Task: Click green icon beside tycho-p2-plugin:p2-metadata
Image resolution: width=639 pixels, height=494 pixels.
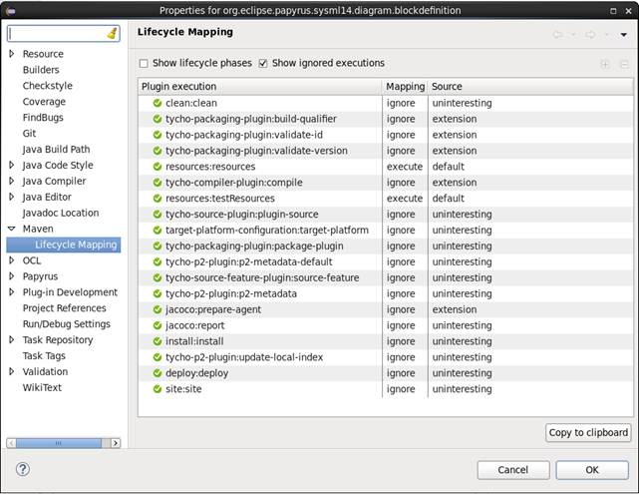Action: tap(158, 294)
